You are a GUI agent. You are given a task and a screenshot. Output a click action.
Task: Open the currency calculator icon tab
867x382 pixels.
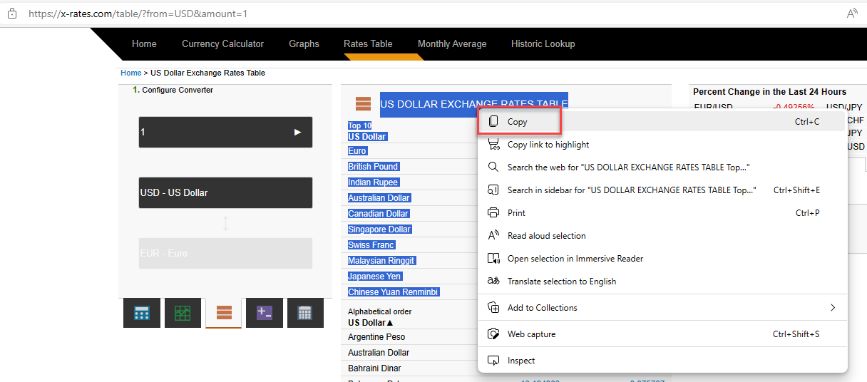click(x=142, y=313)
